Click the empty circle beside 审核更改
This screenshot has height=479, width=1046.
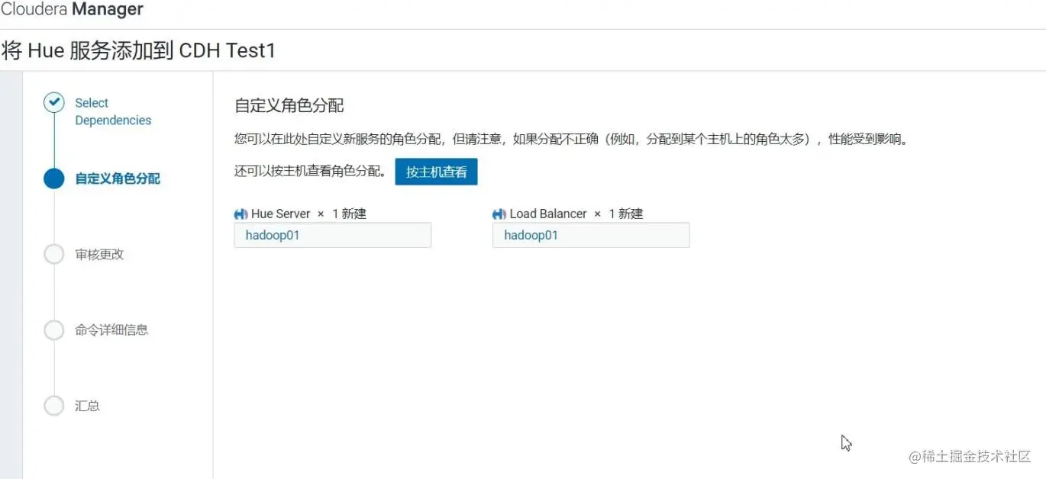(53, 254)
